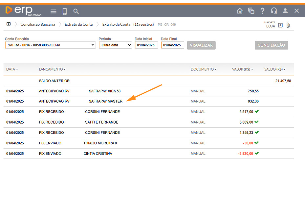Click the attachment paperclip icon
305x213 pixels.
[x=288, y=25]
